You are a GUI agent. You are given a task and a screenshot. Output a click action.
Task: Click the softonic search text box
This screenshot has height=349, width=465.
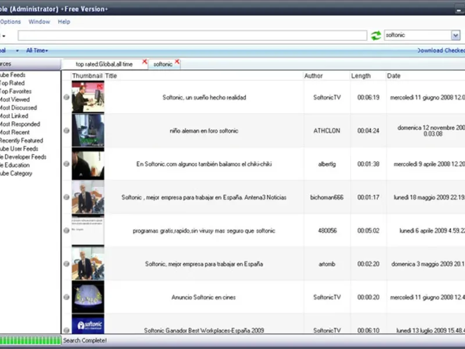pyautogui.click(x=418, y=35)
